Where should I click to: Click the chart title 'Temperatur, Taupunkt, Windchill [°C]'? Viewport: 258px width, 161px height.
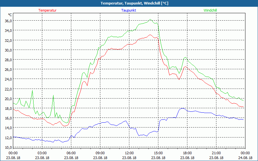click(x=134, y=3)
